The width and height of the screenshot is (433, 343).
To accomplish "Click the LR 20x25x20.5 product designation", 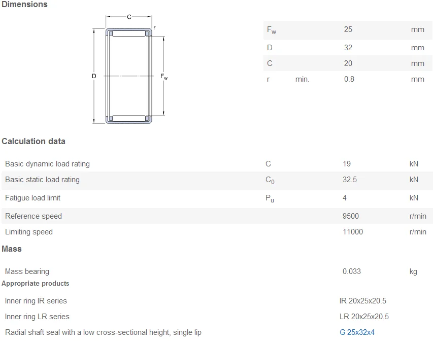I will tap(364, 317).
